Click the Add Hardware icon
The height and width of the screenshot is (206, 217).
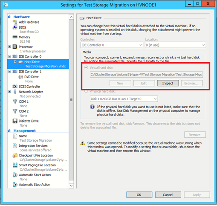15,22
